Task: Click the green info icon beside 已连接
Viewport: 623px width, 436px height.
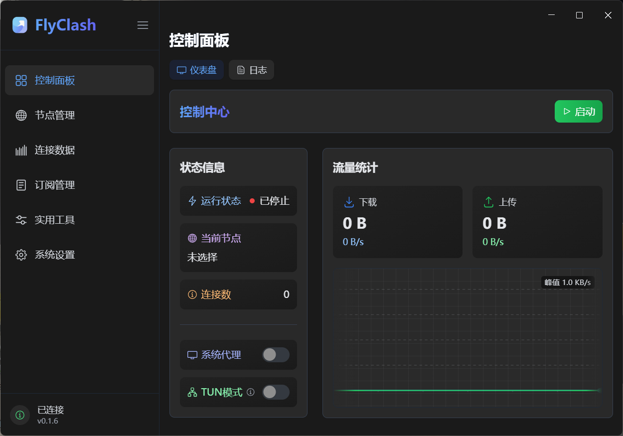Action: (x=20, y=415)
